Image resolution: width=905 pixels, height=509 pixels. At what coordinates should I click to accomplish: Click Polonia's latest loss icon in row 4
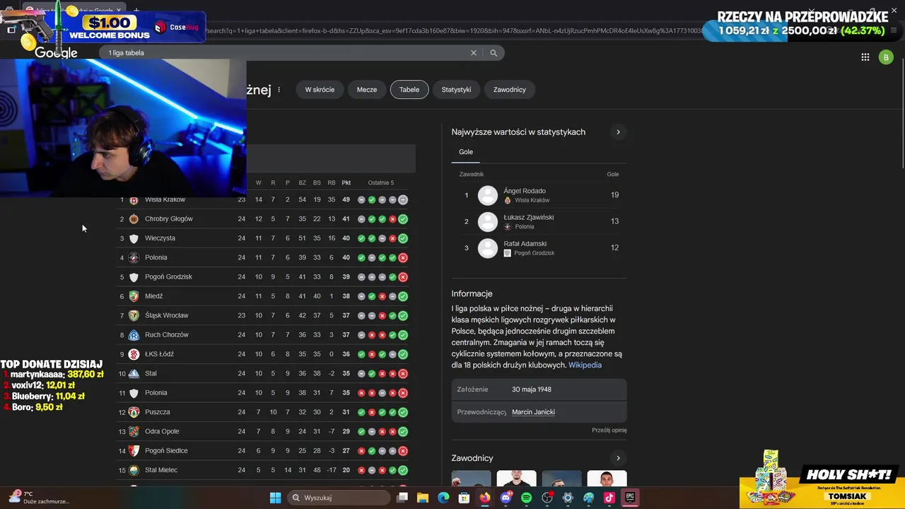403,258
